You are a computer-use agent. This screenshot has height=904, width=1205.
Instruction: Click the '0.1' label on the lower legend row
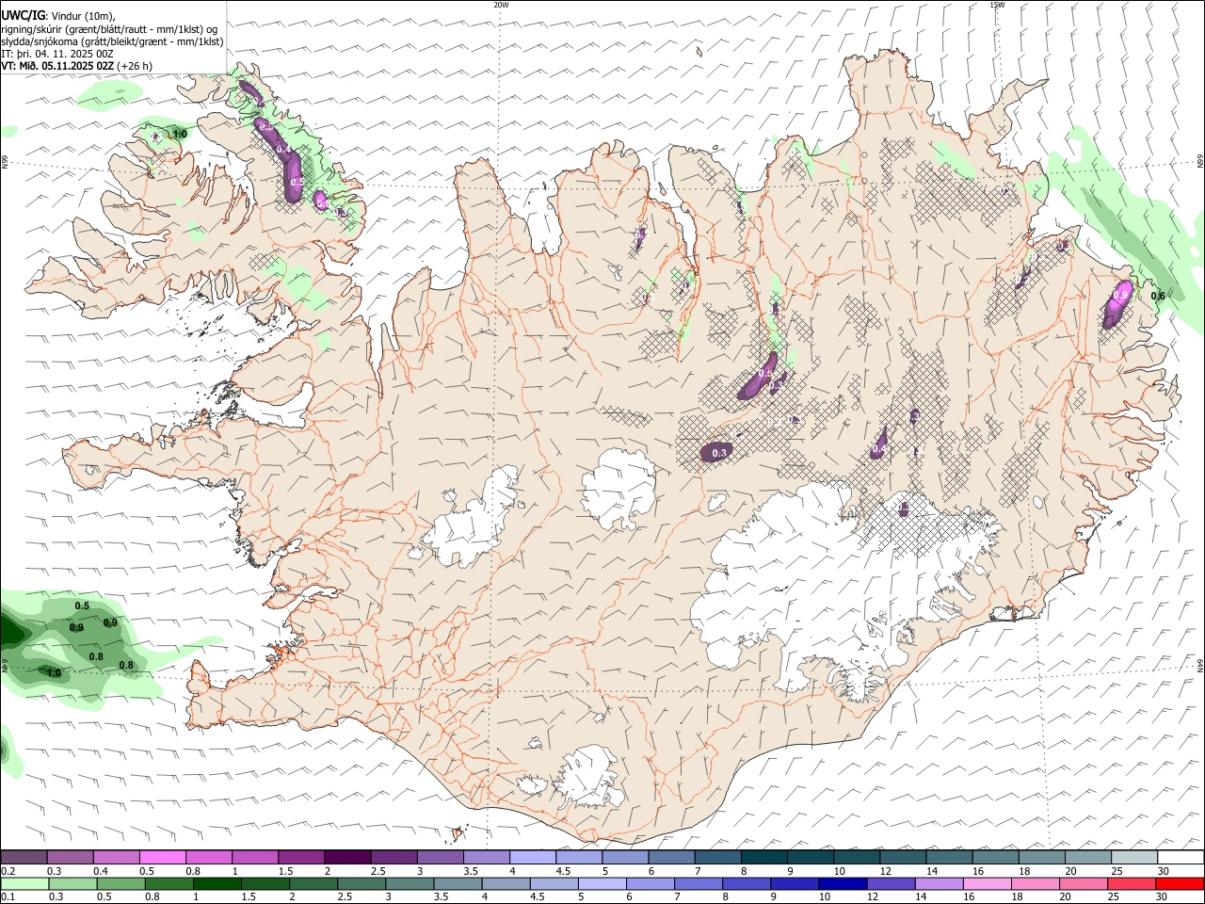[8, 897]
